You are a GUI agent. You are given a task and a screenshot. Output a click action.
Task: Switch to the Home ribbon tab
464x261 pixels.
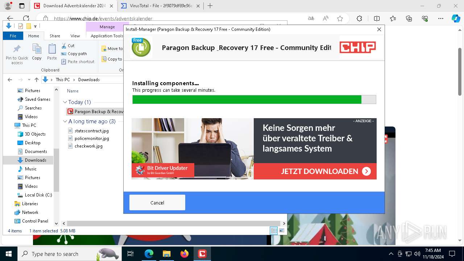(33, 36)
